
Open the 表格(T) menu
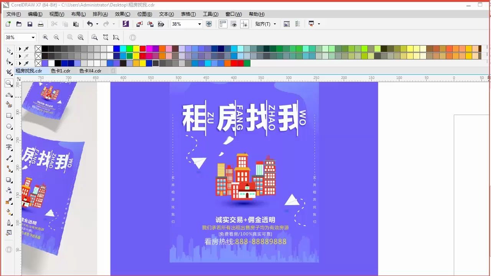click(188, 14)
